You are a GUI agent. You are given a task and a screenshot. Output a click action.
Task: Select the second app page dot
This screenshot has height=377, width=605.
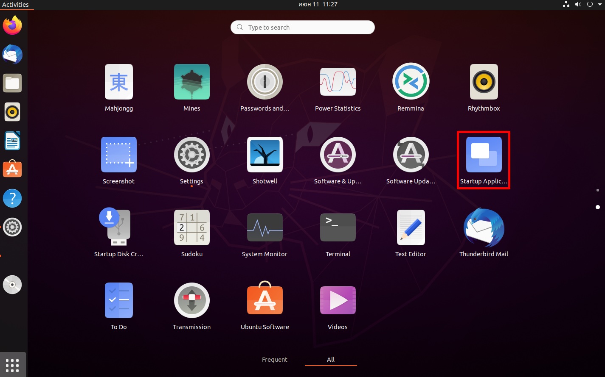598,207
